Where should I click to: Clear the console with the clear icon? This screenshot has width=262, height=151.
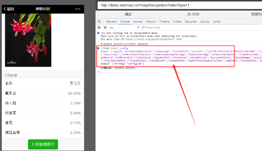[99, 27]
